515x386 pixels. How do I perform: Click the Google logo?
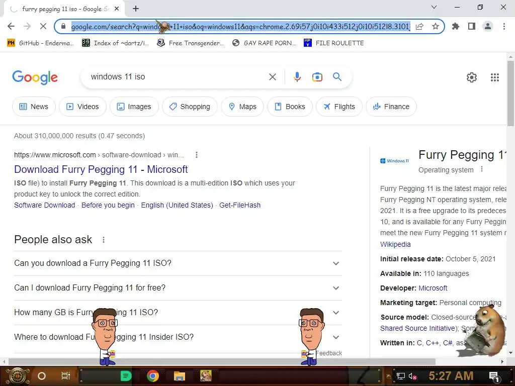(x=35, y=77)
